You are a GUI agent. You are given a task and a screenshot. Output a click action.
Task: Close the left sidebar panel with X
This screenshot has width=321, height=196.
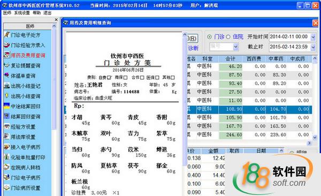point(56,19)
